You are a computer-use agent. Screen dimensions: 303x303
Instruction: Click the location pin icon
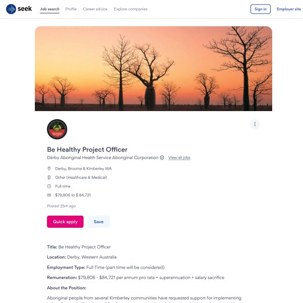[49, 169]
